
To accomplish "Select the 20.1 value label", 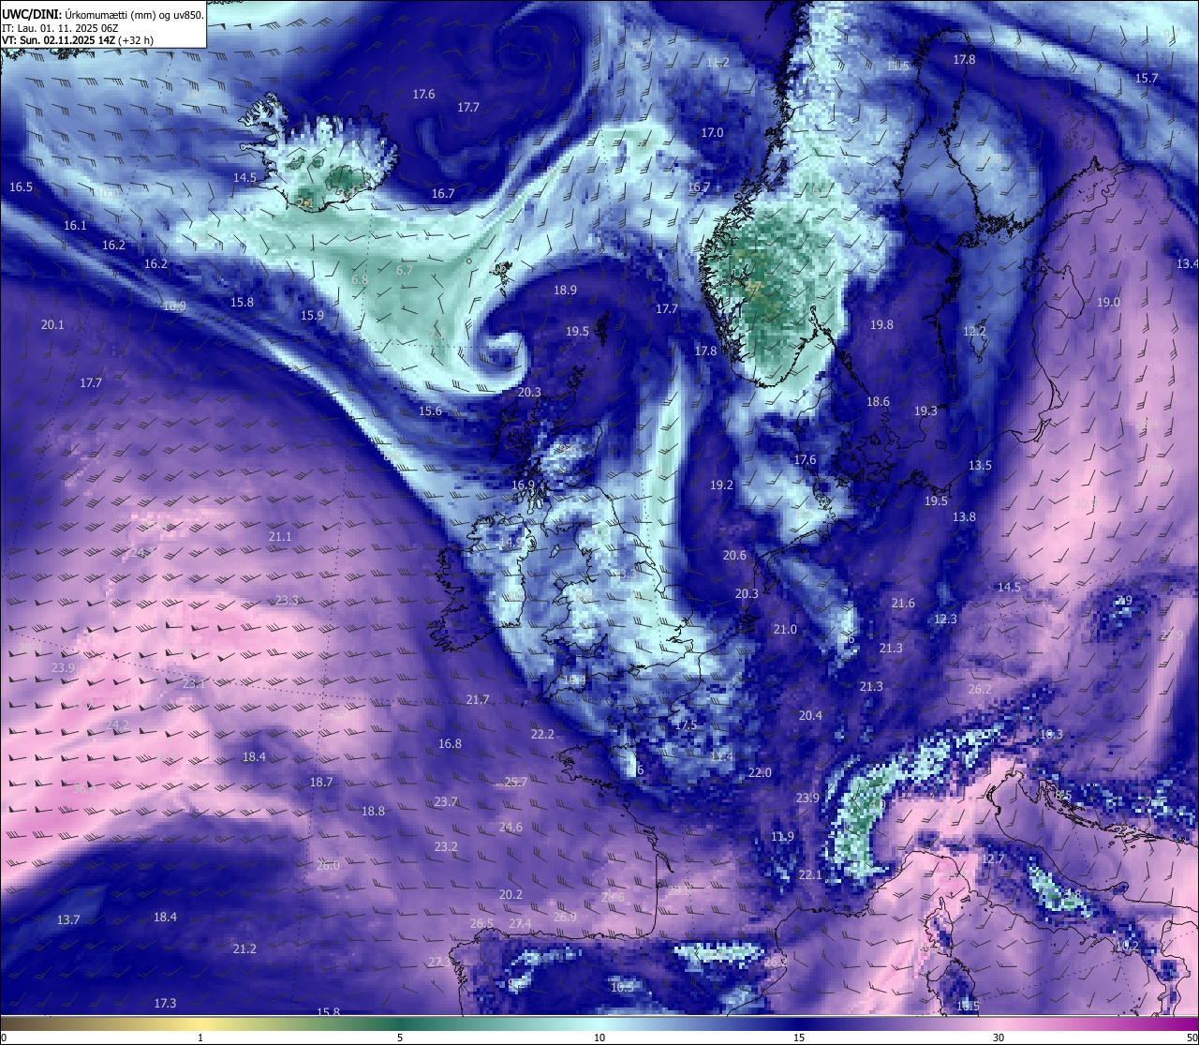I will click(52, 325).
